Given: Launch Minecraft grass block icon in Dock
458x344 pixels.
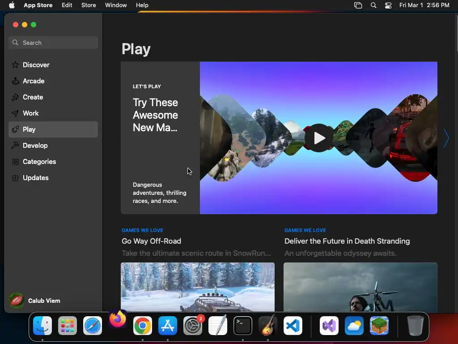Looking at the screenshot, I should 379,325.
